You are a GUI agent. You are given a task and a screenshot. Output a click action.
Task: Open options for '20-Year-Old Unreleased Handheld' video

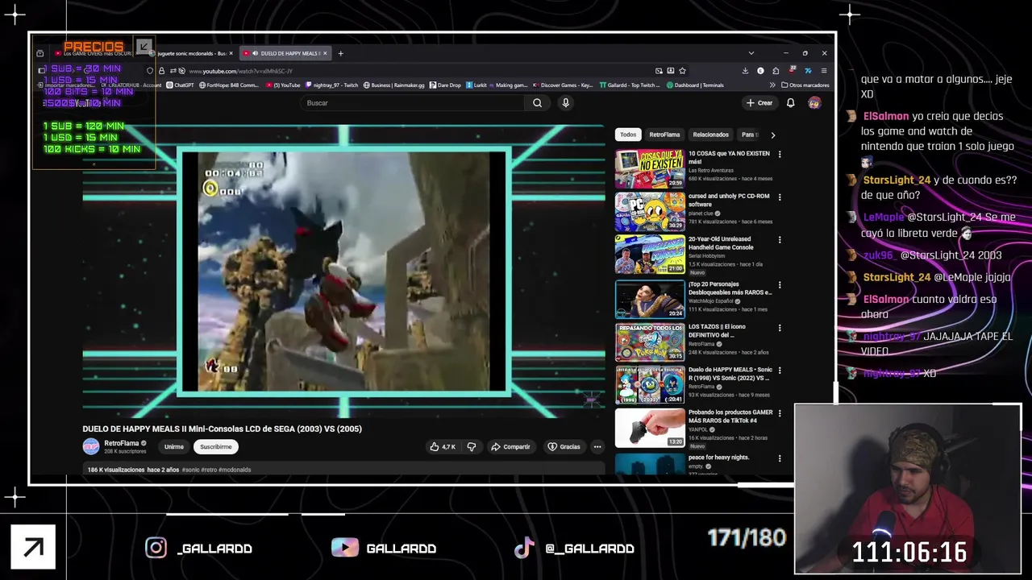coord(779,239)
